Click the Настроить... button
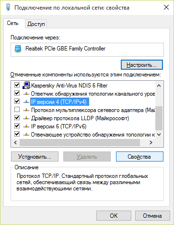Viewport: 174px width, 225px height. (x=142, y=65)
